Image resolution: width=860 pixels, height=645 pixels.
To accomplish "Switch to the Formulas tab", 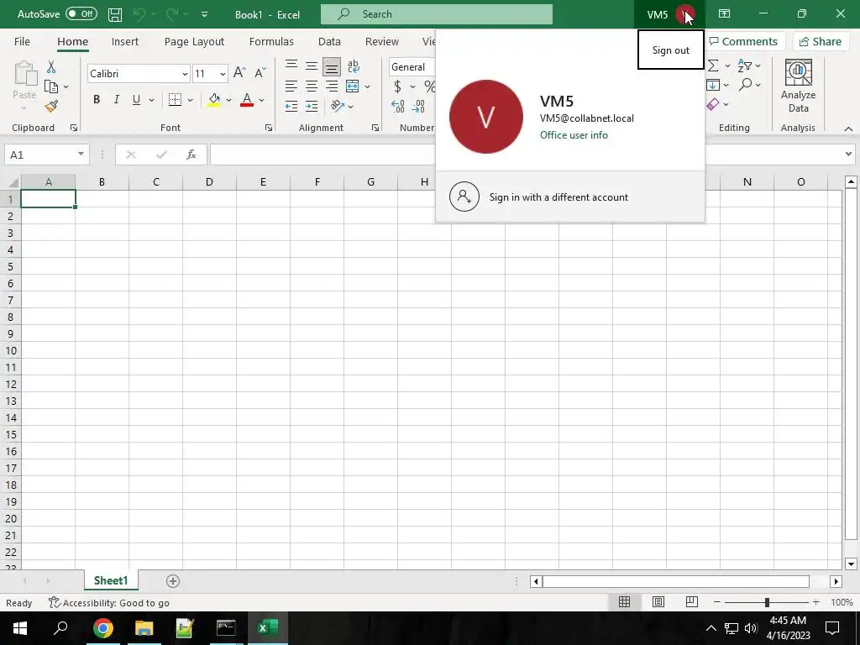I will (271, 42).
